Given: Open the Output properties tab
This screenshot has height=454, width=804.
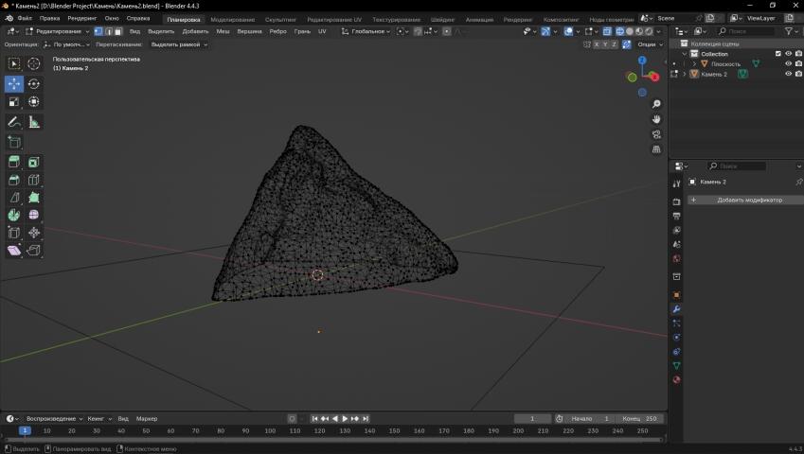Looking at the screenshot, I should click(676, 216).
